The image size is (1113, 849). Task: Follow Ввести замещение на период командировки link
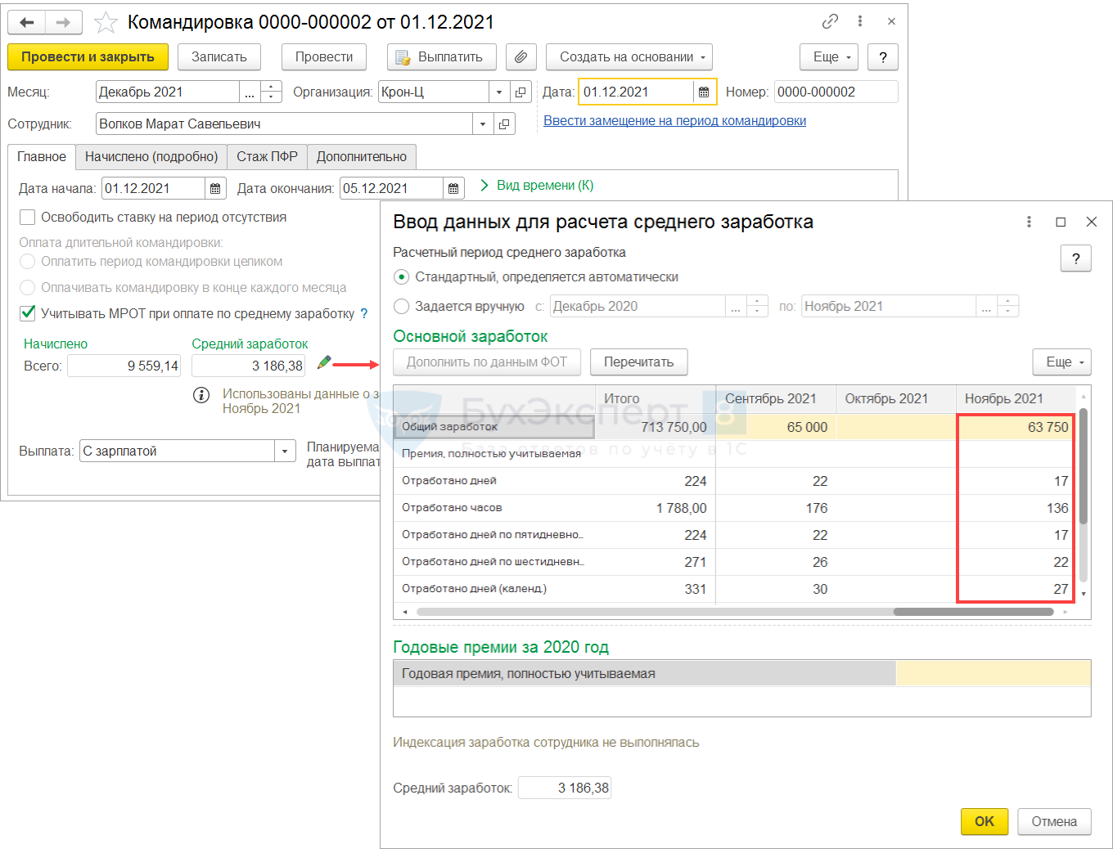[x=674, y=121]
